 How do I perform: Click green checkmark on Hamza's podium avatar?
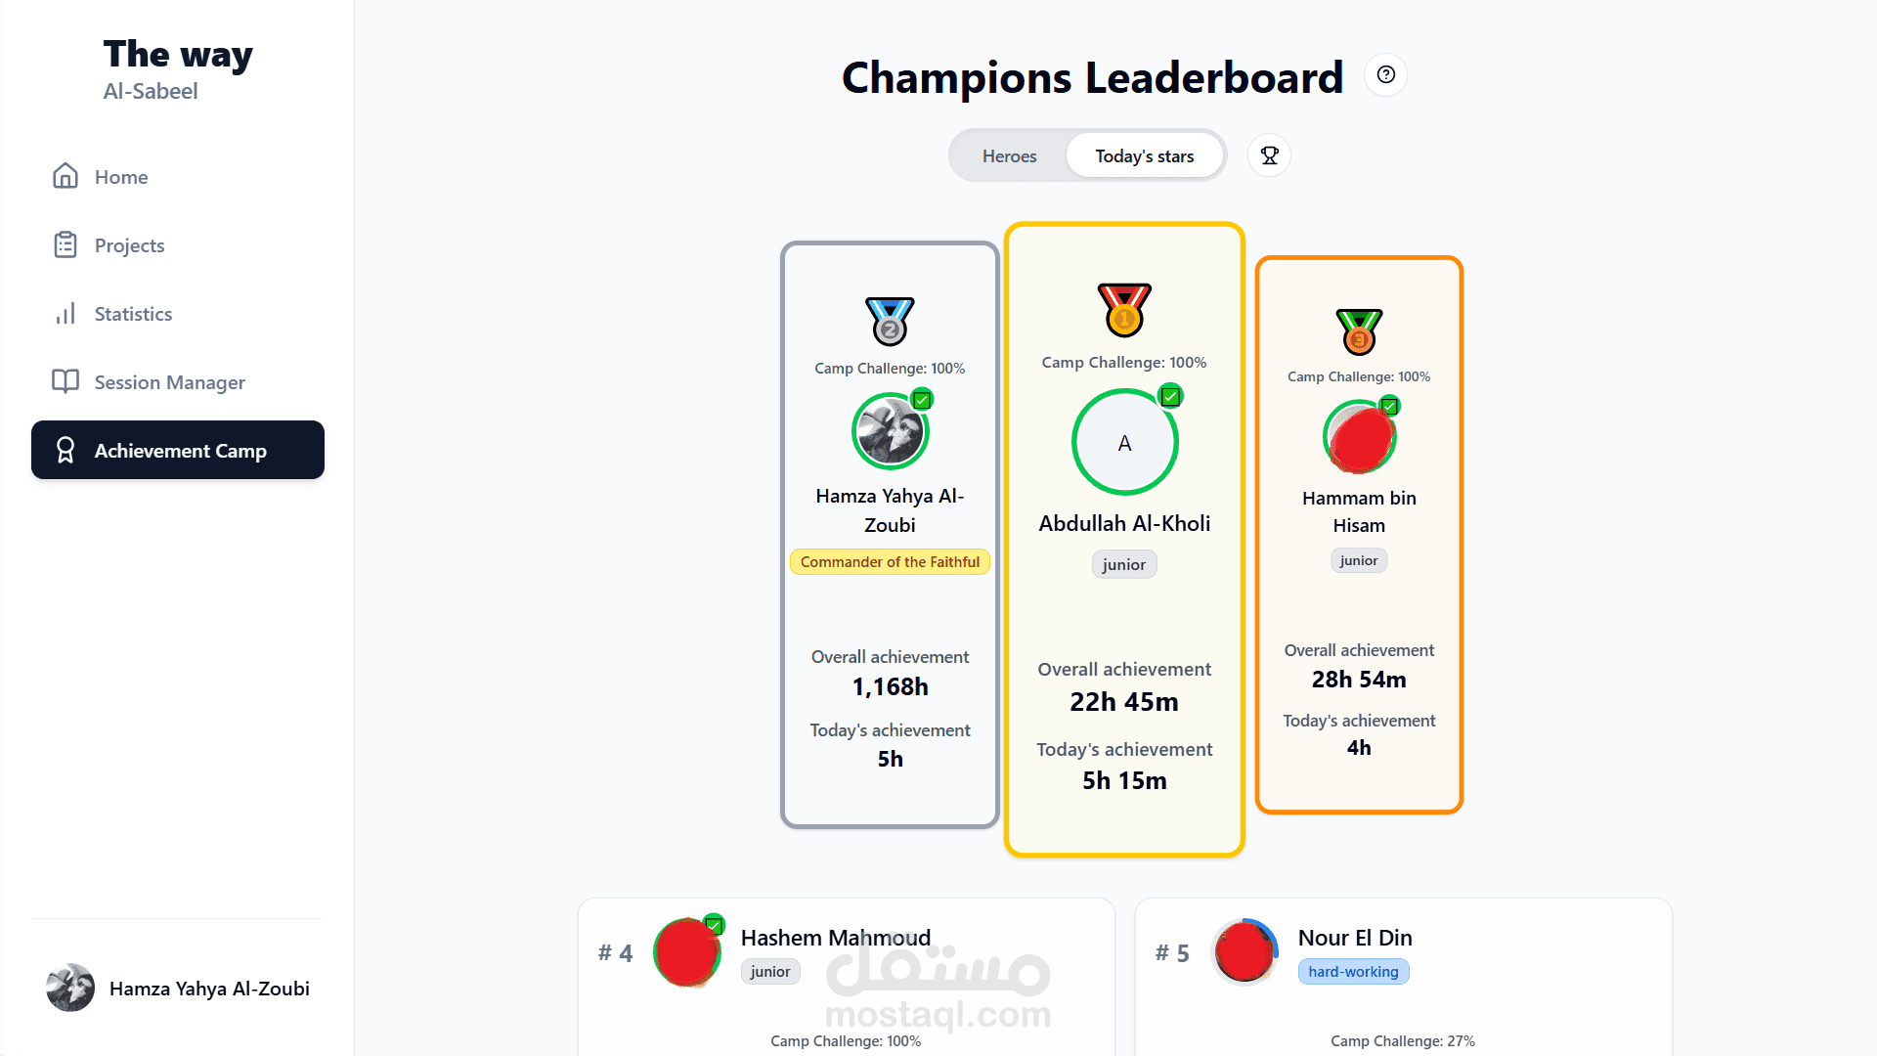922,399
